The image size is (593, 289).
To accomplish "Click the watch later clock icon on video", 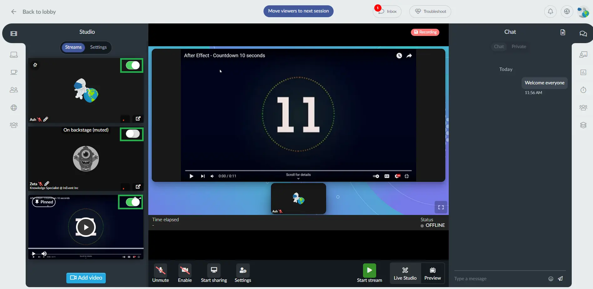I will 399,56.
